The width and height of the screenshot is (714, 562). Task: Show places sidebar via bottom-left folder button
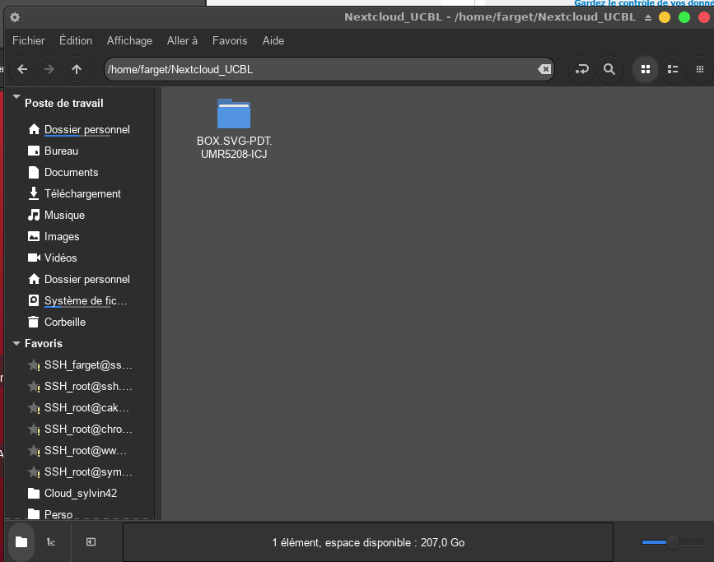click(21, 542)
